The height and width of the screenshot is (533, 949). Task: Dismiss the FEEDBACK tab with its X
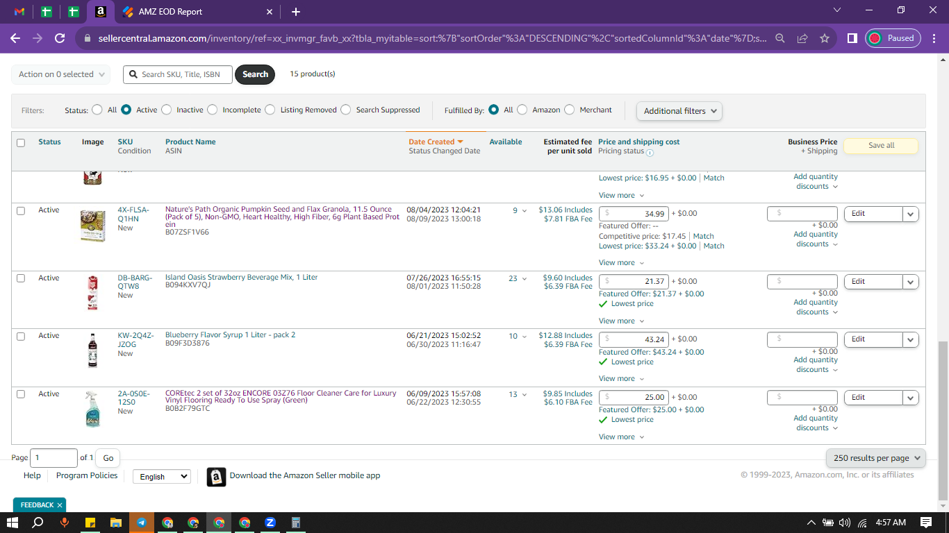pyautogui.click(x=60, y=505)
